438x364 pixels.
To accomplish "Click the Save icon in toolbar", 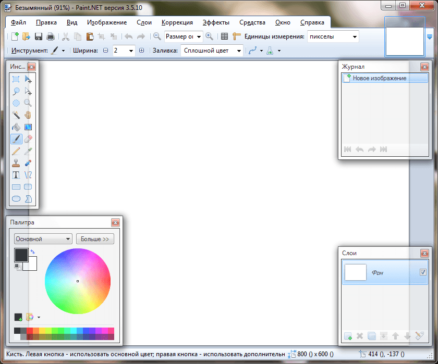I will [39, 36].
